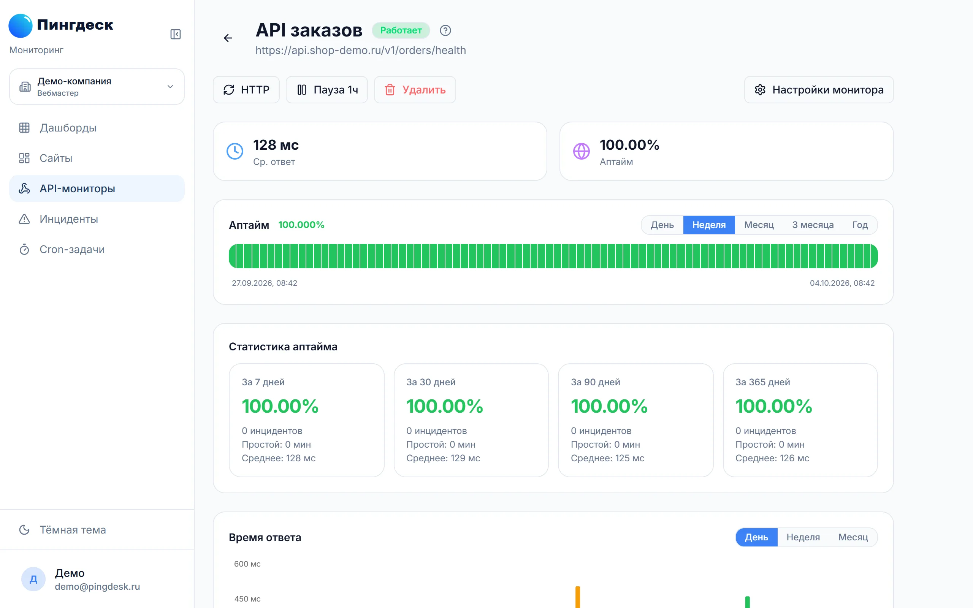
Task: Open Дашборды in the sidebar
Action: 97,128
